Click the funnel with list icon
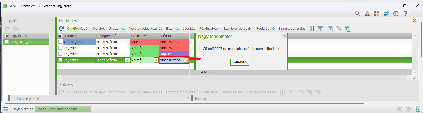The height and width of the screenshot is (113, 423). [331, 28]
